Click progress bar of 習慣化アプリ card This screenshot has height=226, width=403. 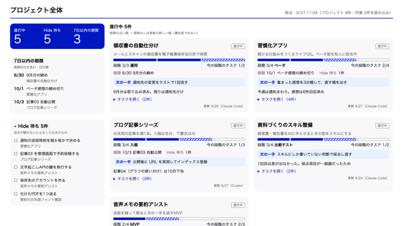(x=324, y=60)
